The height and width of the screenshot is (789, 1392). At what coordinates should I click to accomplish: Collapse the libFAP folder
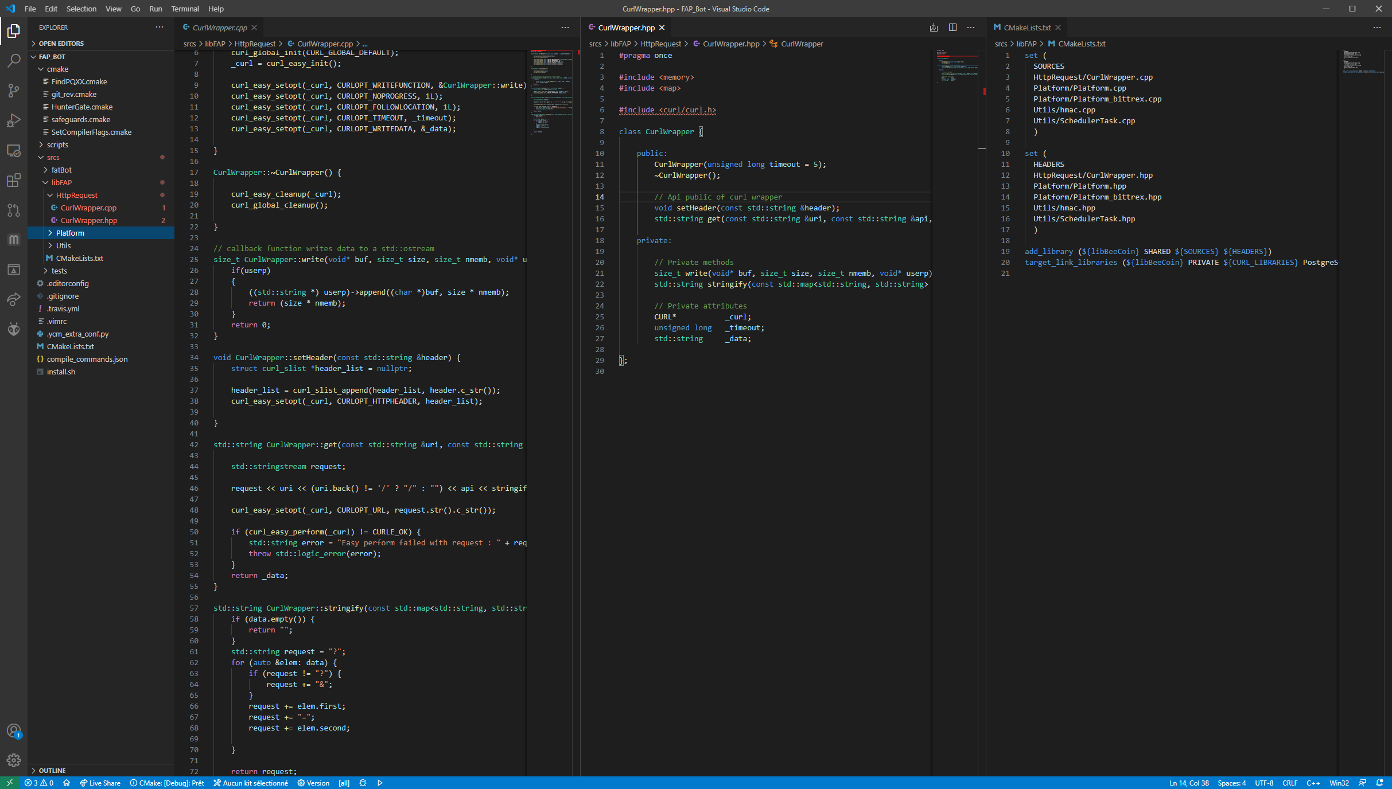101,182
